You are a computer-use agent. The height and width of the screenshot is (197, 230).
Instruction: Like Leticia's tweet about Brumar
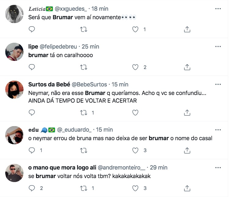tap(135, 29)
